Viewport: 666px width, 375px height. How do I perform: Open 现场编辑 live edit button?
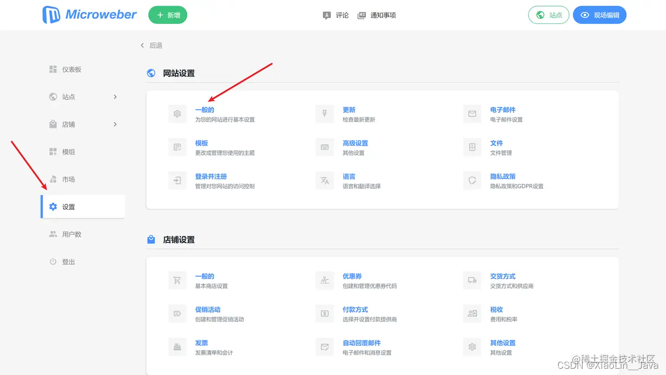coord(599,15)
